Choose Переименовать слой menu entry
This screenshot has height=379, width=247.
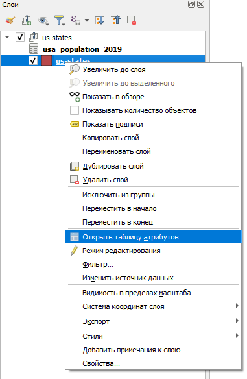pos(153,151)
